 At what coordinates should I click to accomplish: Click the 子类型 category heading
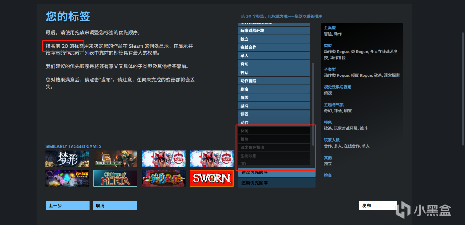(330, 69)
